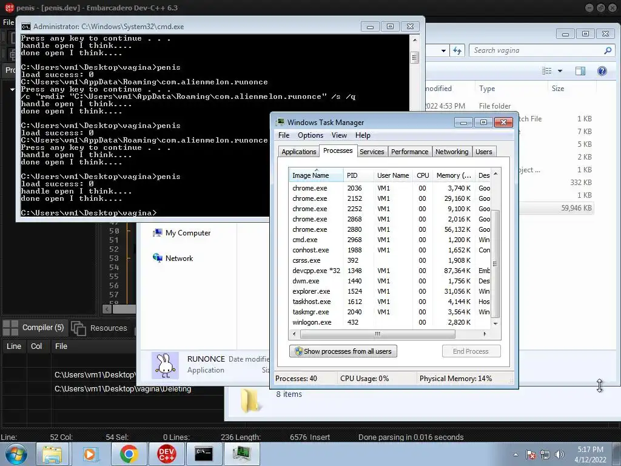Switch to the Users tab
This screenshot has width=621, height=466.
483,152
